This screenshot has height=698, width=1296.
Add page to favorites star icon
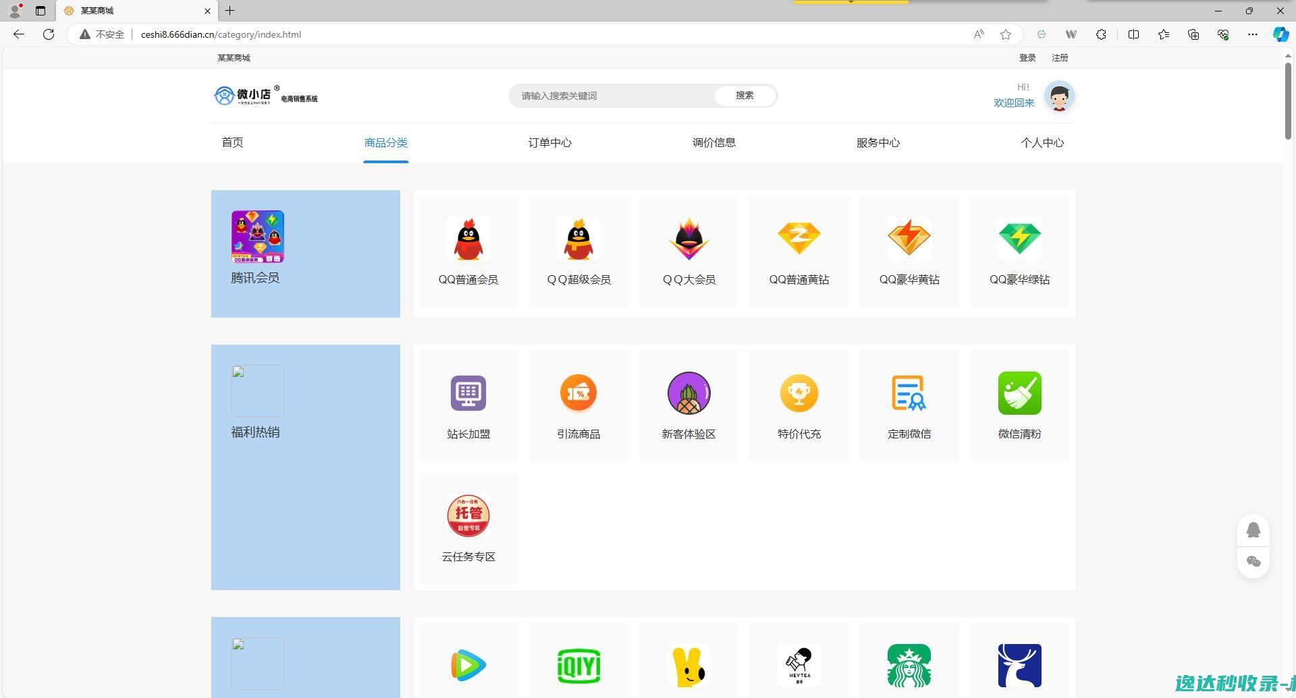[1006, 34]
